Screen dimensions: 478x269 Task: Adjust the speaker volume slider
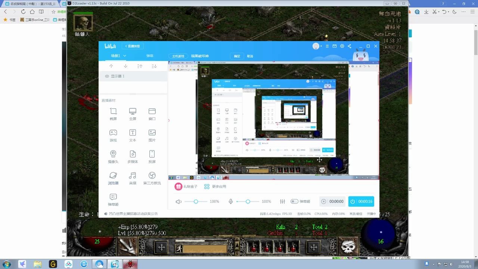196,201
